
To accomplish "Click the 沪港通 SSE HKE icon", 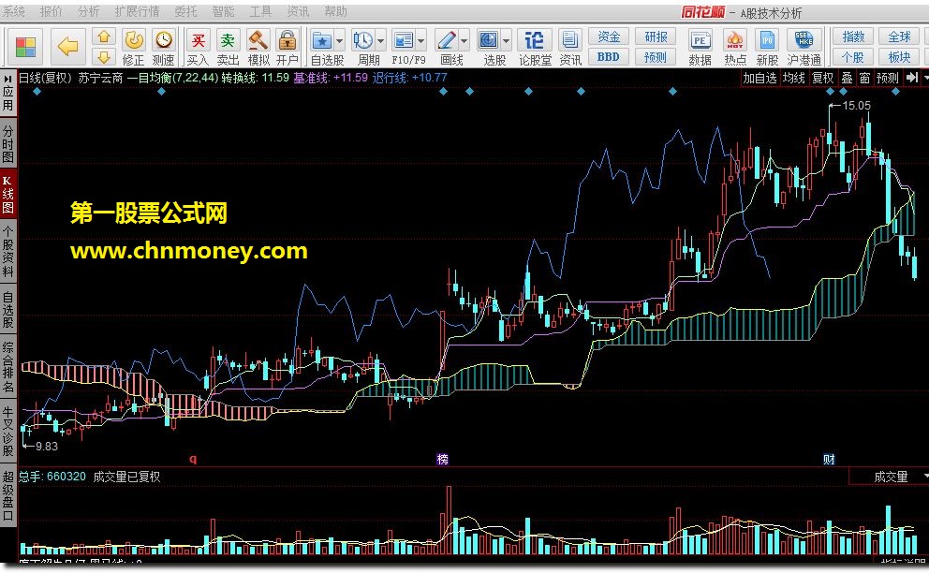I will click(x=804, y=40).
